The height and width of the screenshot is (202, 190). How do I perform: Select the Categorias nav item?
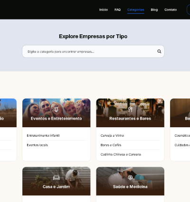click(x=135, y=10)
